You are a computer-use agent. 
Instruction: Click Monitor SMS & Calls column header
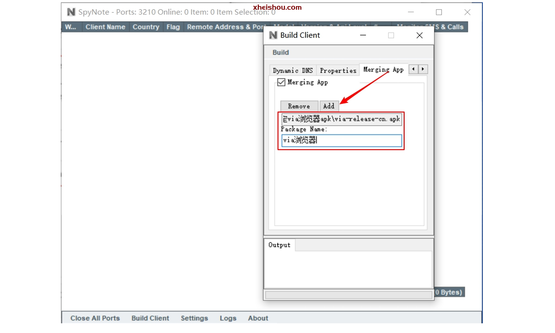[x=450, y=27]
